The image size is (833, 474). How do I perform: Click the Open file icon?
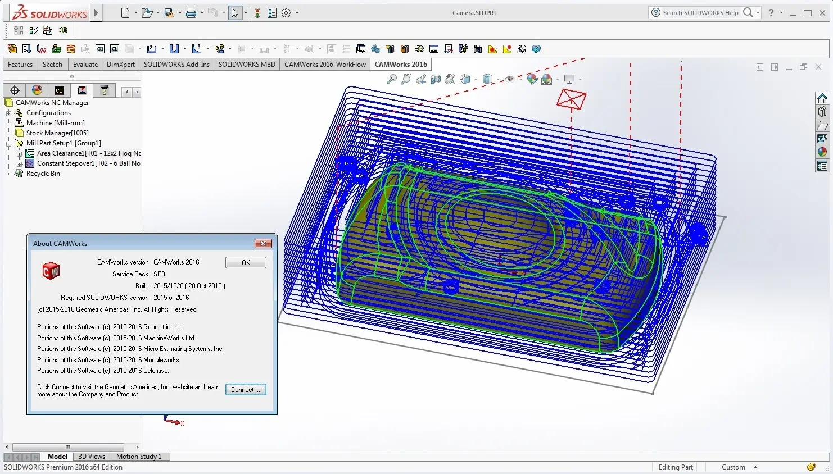pos(147,13)
